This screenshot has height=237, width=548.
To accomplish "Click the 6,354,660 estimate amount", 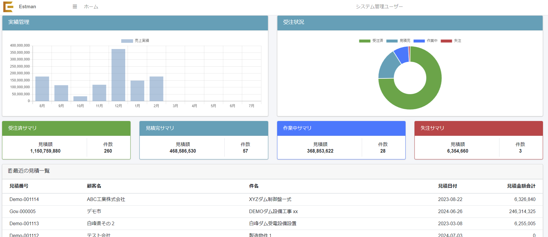I will (458, 151).
